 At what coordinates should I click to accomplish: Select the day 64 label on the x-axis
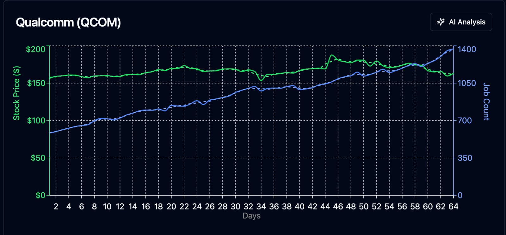[453, 207]
